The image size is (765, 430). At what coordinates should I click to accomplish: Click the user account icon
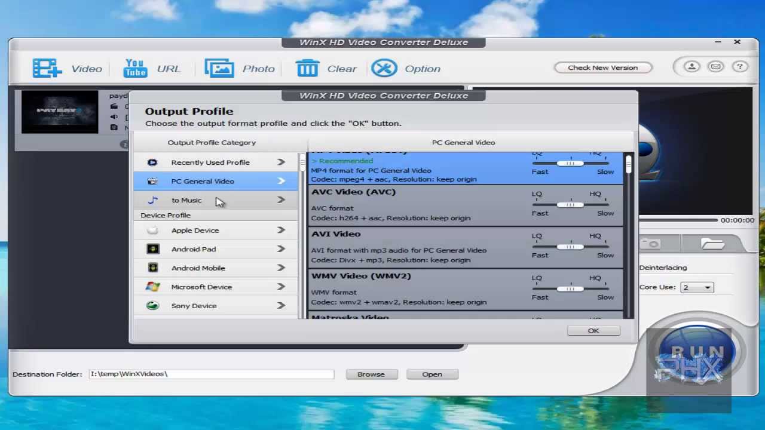pyautogui.click(x=691, y=67)
